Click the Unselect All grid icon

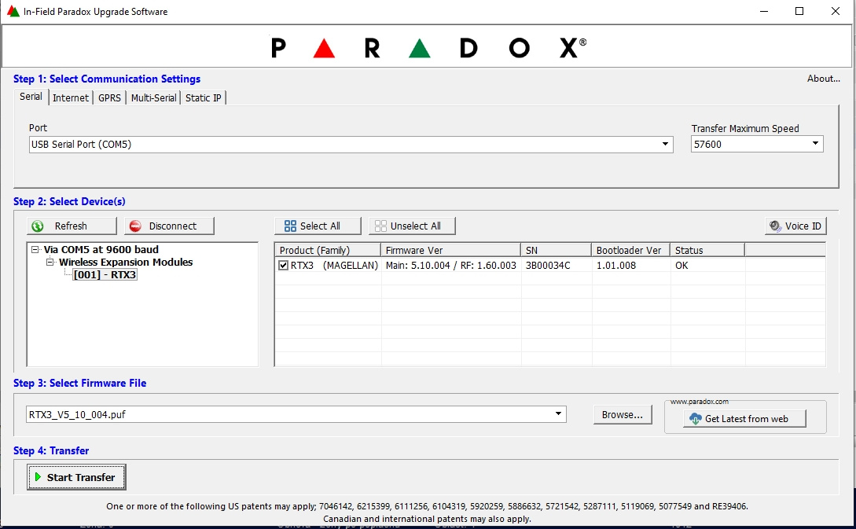380,225
